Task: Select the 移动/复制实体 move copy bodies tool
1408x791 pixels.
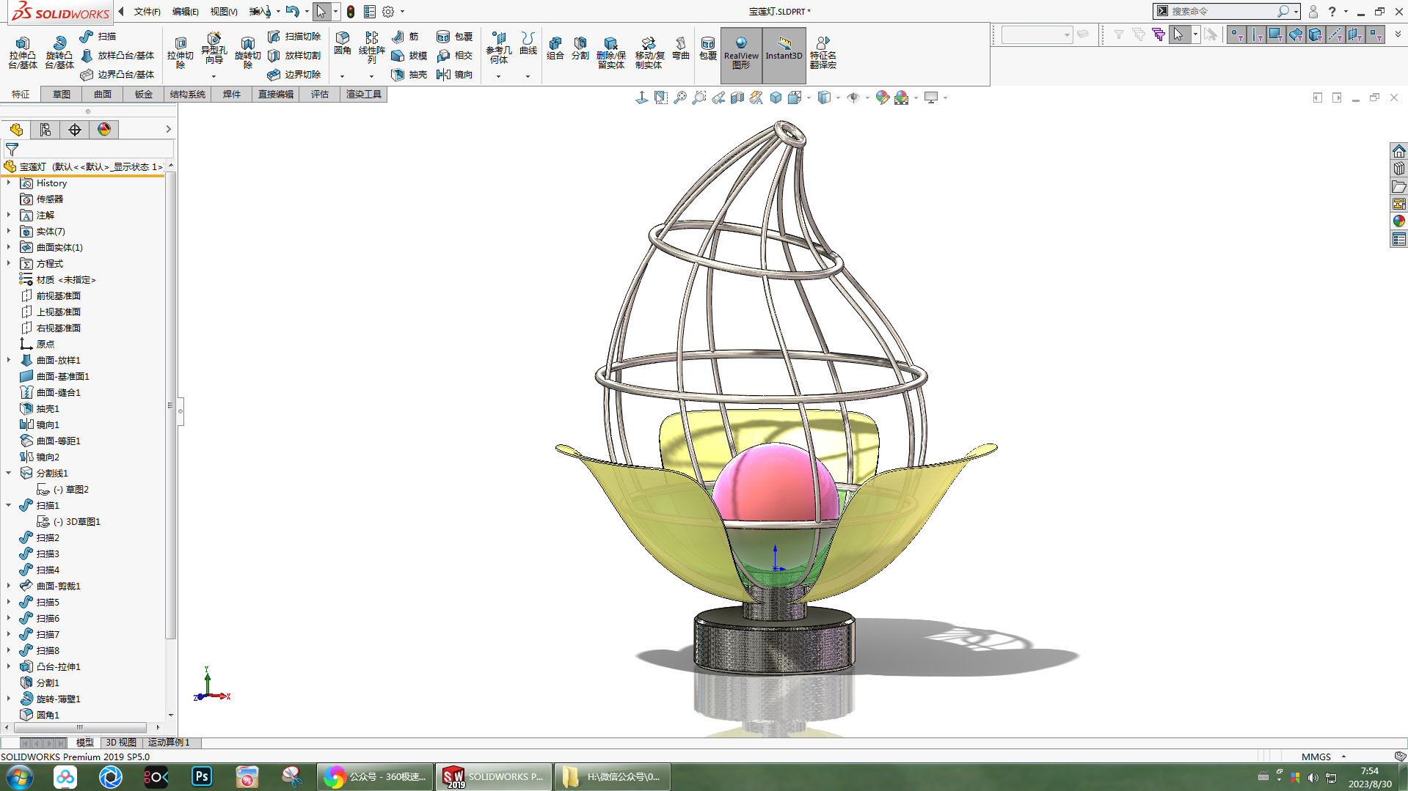Action: [x=649, y=53]
